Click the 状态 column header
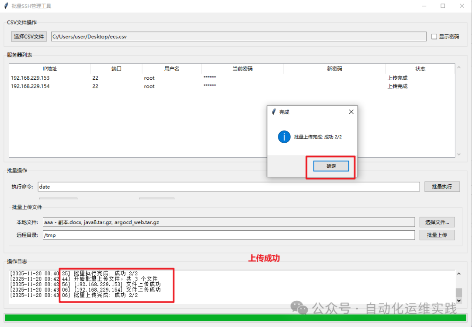The width and height of the screenshot is (472, 327). tap(420, 69)
